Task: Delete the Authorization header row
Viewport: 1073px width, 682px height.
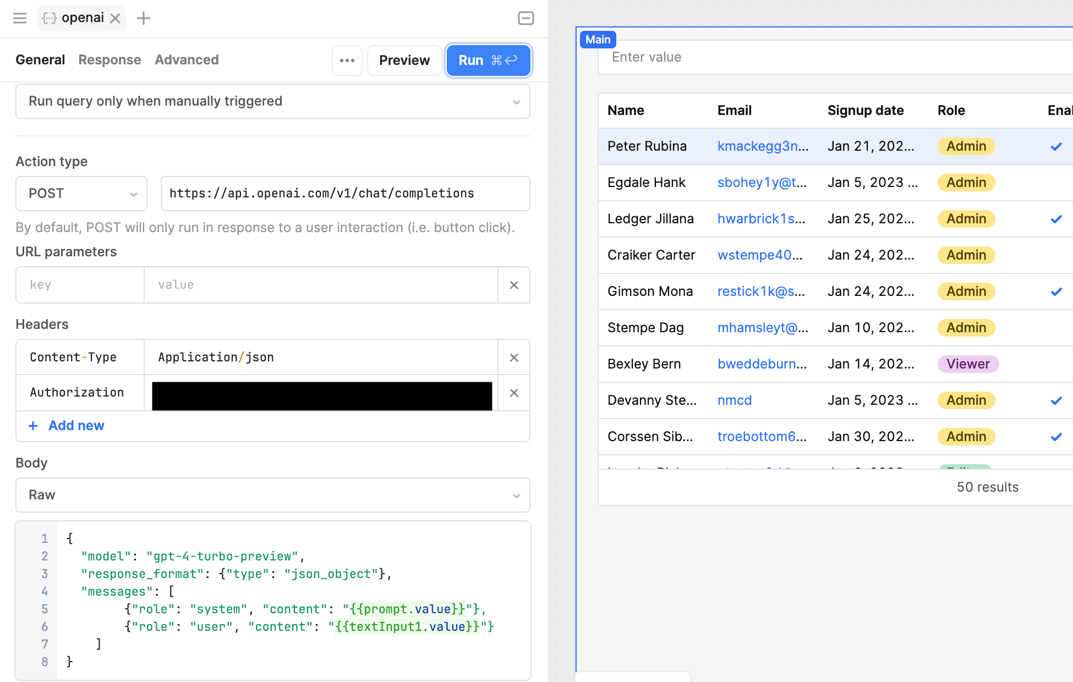Action: (x=513, y=393)
